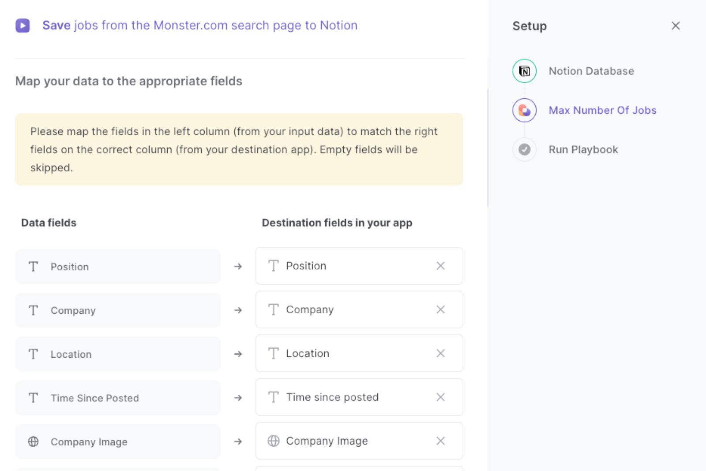Click the Setup panel title
Viewport: 706px width, 471px height.
pyautogui.click(x=529, y=26)
